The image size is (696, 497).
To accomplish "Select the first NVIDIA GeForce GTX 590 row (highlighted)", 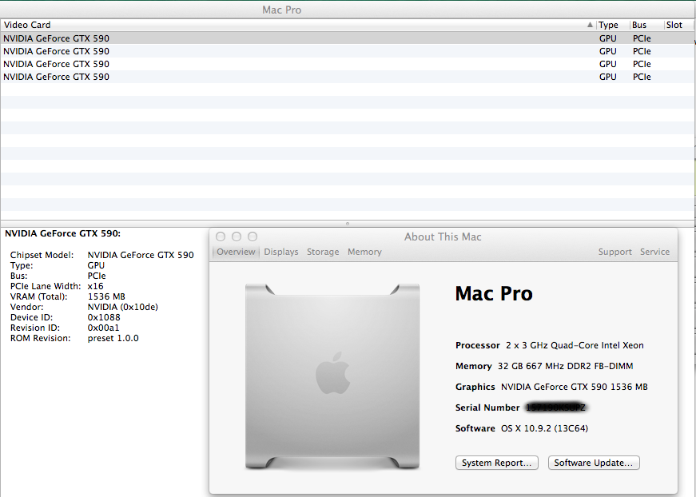I will (347, 38).
